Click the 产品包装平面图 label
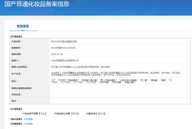Screen dimensions: 192x129 coord(30,114)
